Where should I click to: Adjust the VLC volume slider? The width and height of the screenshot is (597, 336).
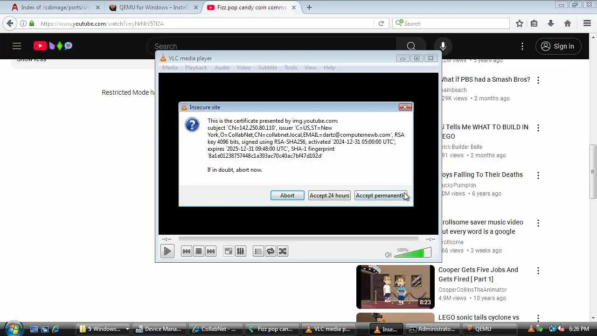413,252
